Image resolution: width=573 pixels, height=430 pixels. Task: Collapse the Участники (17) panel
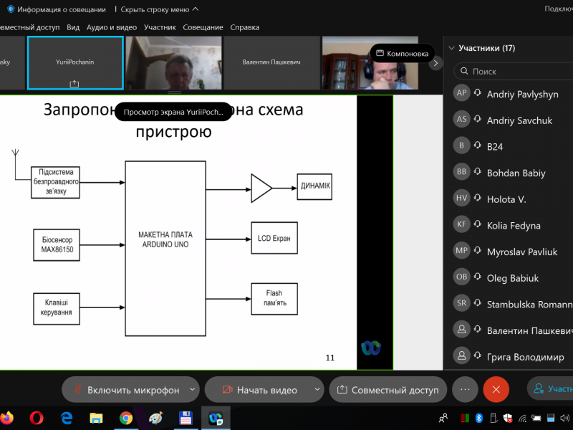coord(451,49)
